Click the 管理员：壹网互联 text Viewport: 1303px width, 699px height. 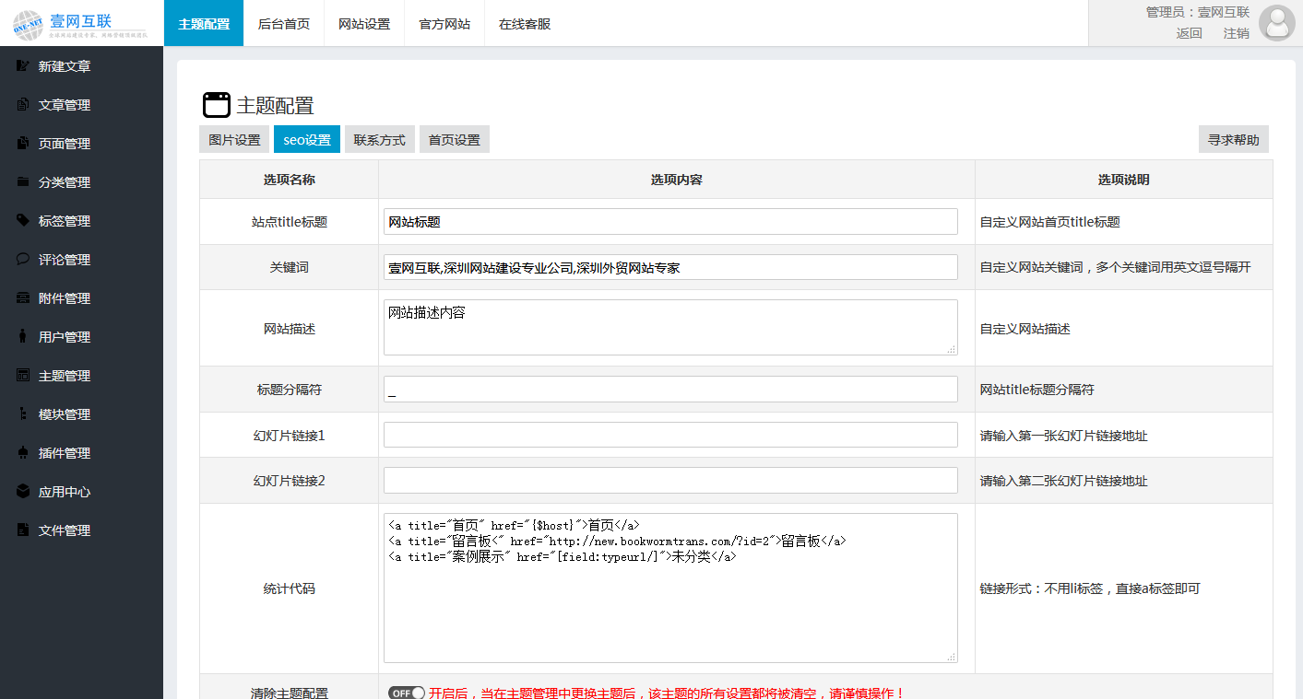1197,12
